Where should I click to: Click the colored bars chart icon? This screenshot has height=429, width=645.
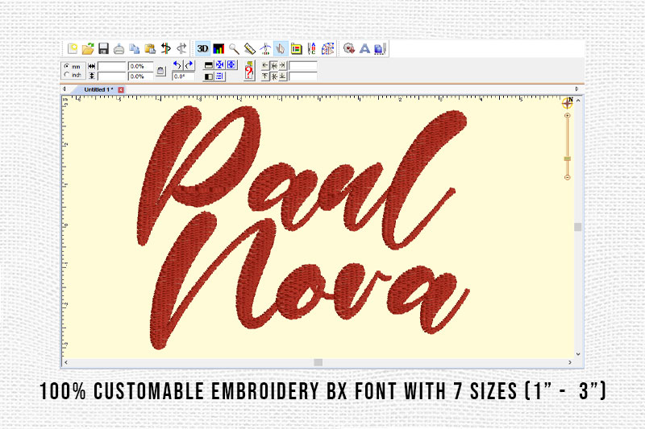pyautogui.click(x=218, y=49)
